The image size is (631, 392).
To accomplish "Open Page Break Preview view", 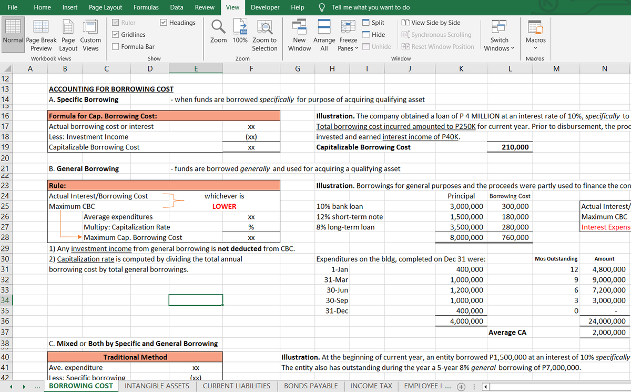I will 42,34.
